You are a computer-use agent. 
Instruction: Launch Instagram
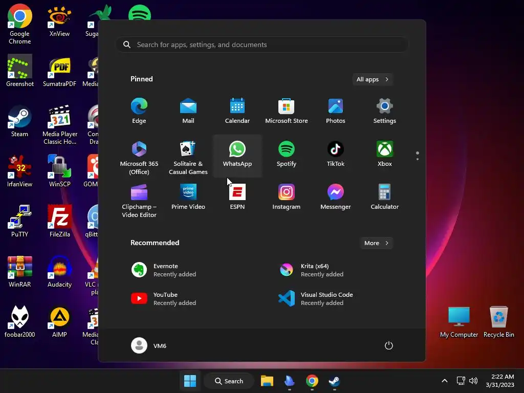point(287,197)
